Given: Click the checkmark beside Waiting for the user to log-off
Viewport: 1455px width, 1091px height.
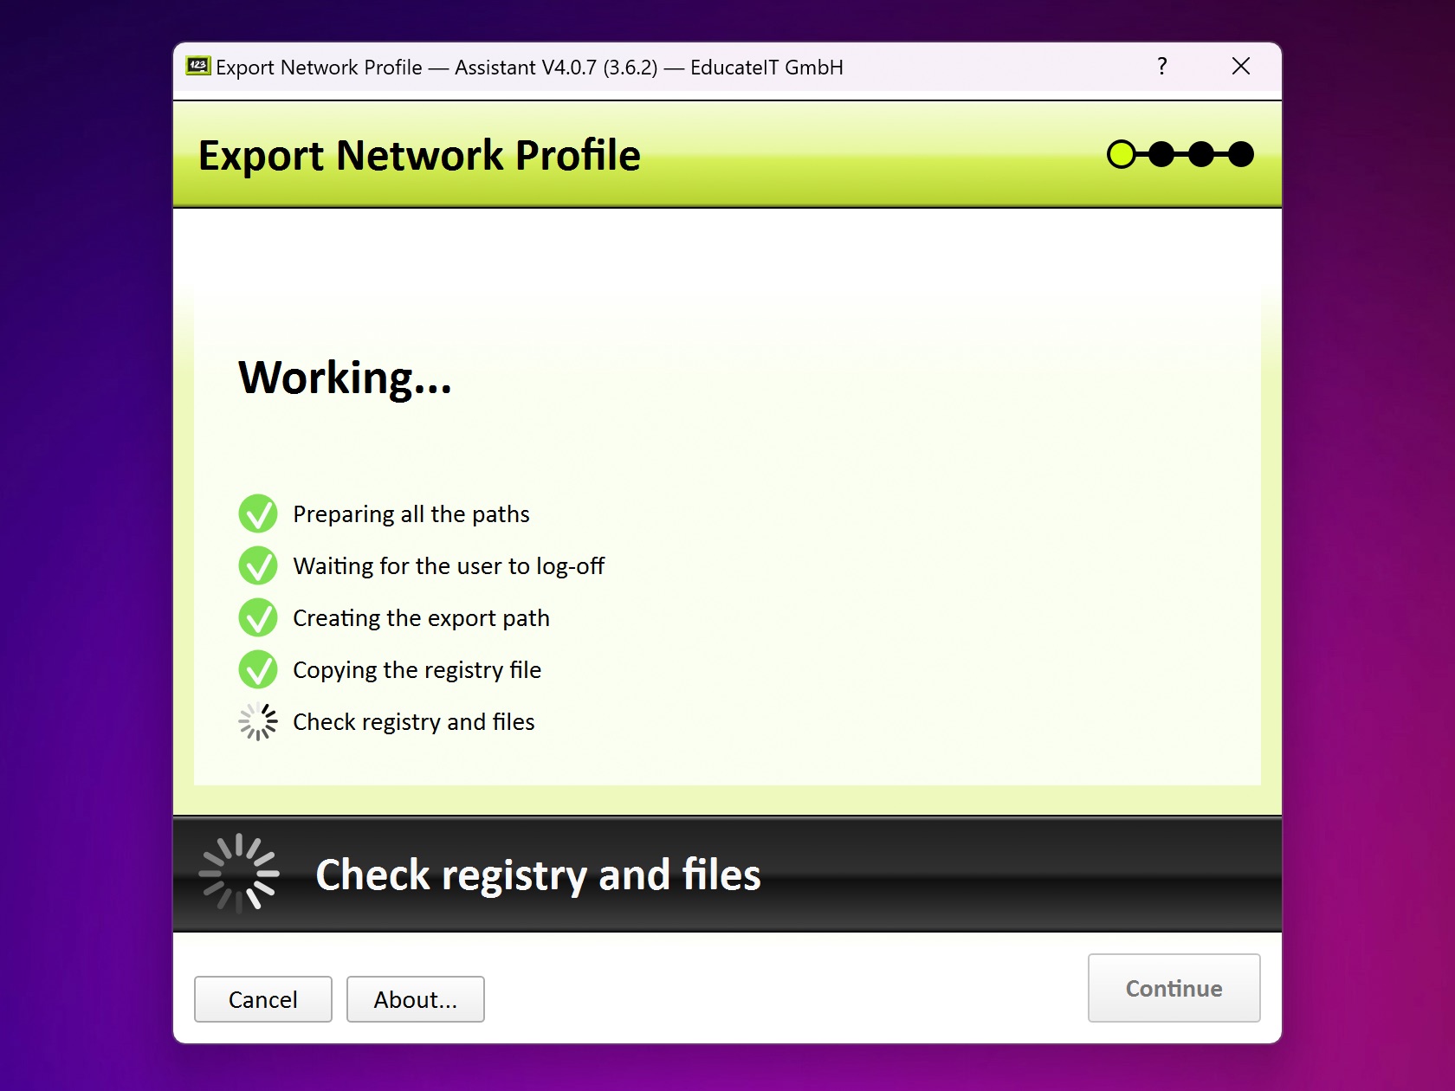Looking at the screenshot, I should 257,565.
